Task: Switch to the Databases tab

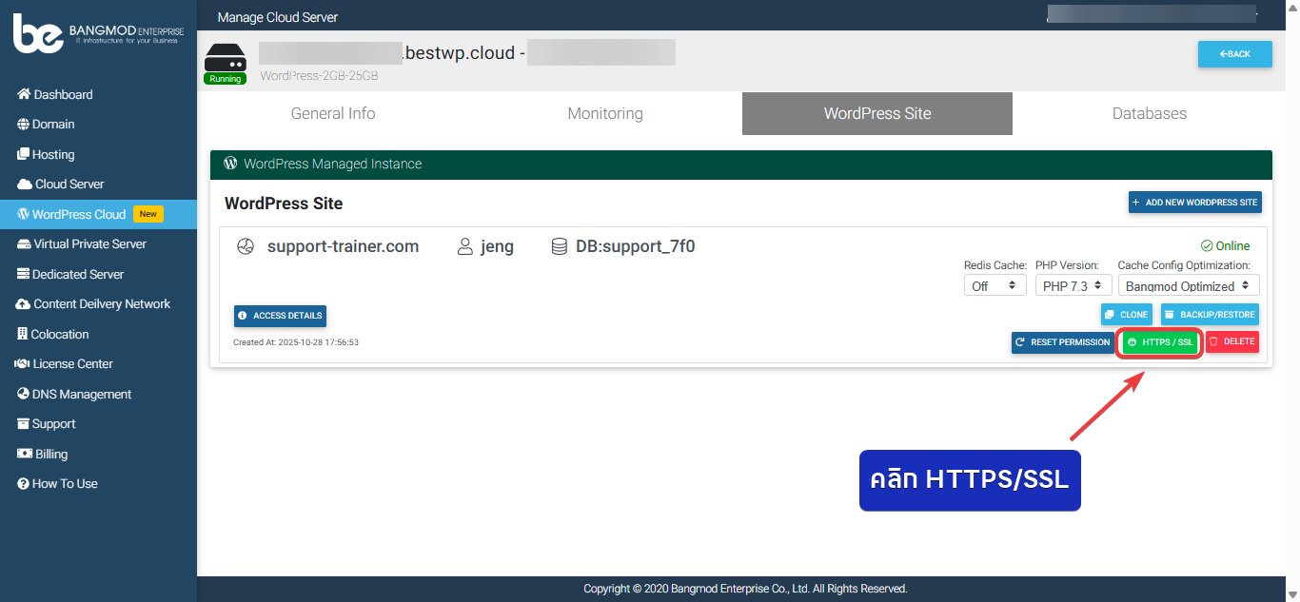Action: pos(1149,113)
